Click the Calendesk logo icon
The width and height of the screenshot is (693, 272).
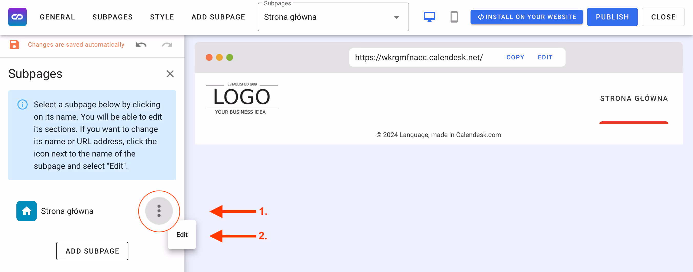(x=17, y=17)
